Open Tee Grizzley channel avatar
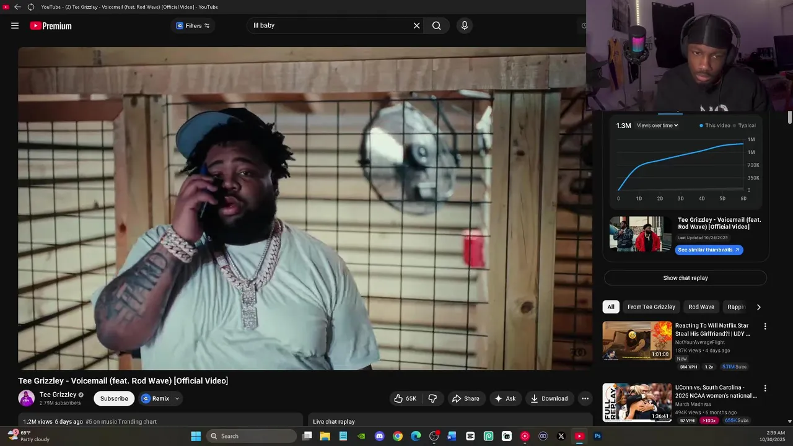This screenshot has height=446, width=793. click(27, 398)
